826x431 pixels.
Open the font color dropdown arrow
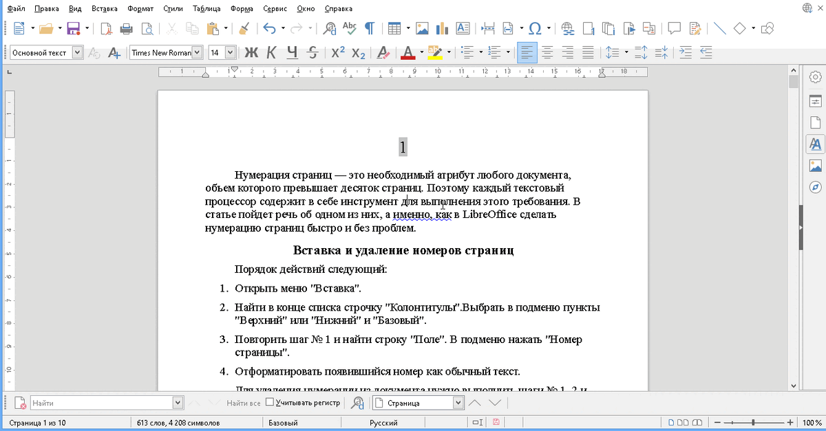tap(421, 52)
